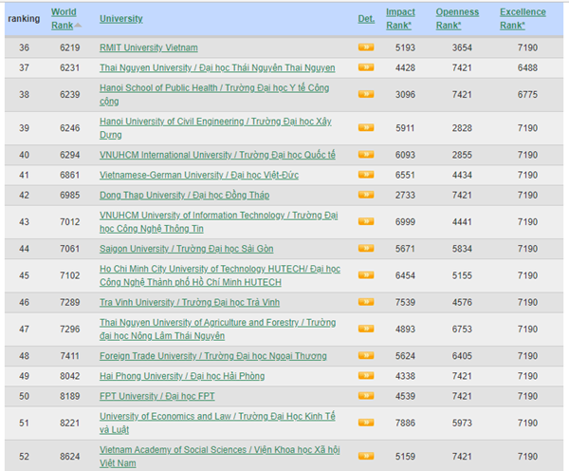569x471 pixels.
Task: Select ranking number 45
Action: pyautogui.click(x=24, y=275)
